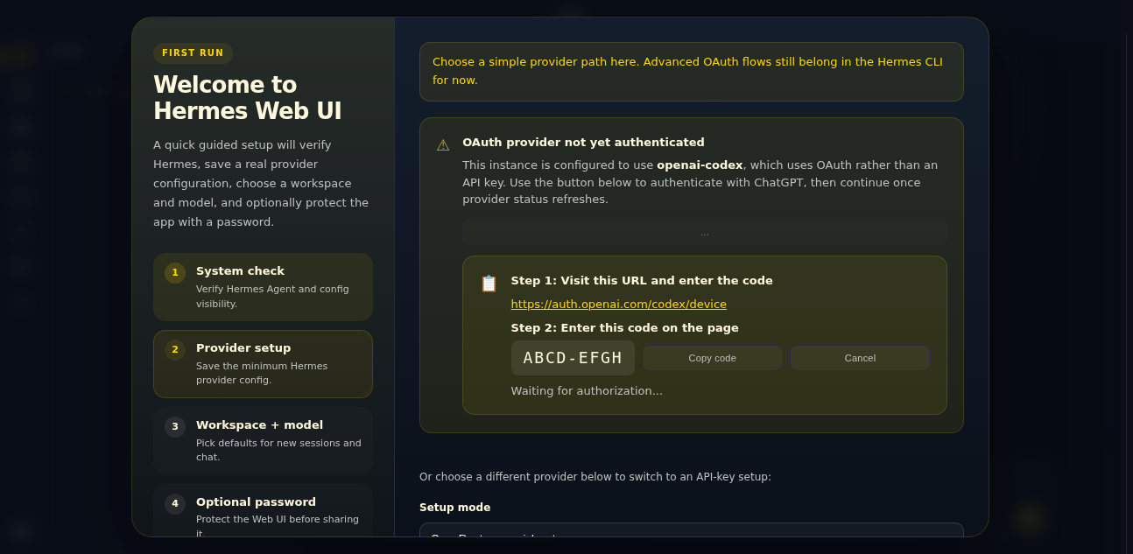Go to System check step
Screen dimensions: 1133x554
coord(263,287)
